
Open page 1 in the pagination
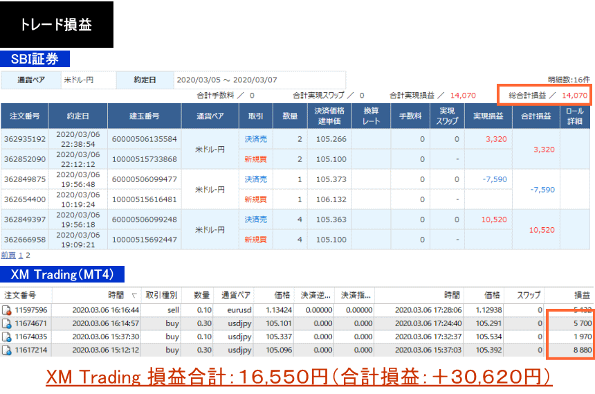tap(21, 255)
